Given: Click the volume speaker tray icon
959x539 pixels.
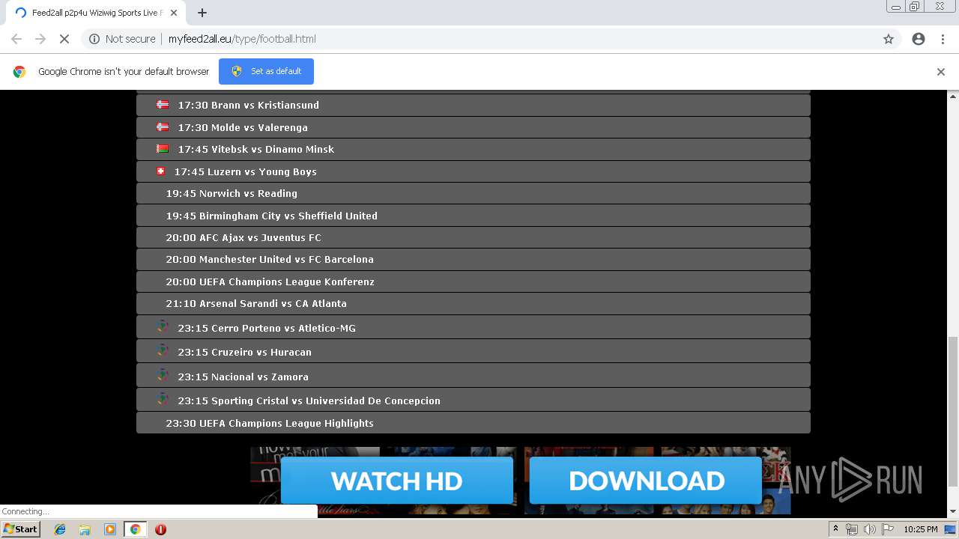Looking at the screenshot, I should pos(869,529).
